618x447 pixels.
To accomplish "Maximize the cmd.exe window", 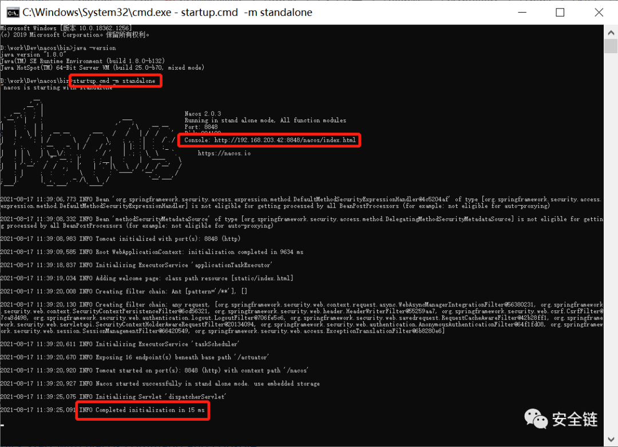I will 560,13.
